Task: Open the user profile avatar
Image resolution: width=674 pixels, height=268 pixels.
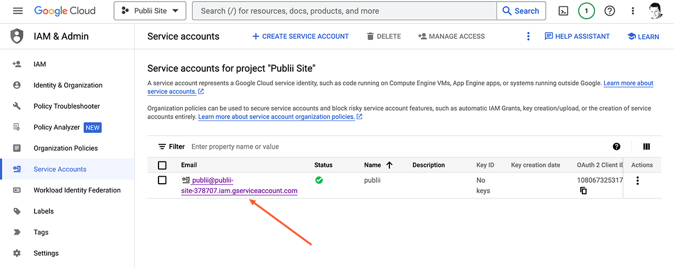Action: 655,11
